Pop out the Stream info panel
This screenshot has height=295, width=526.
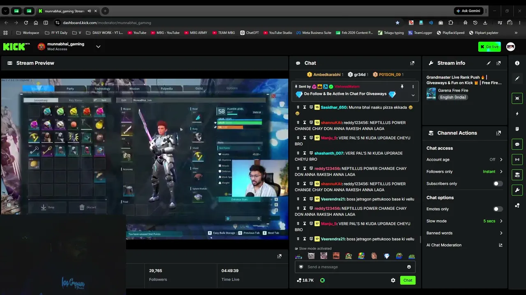498,63
